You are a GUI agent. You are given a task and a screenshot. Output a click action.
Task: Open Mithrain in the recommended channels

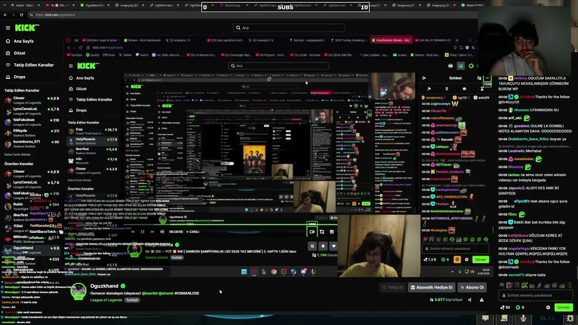tap(31, 238)
